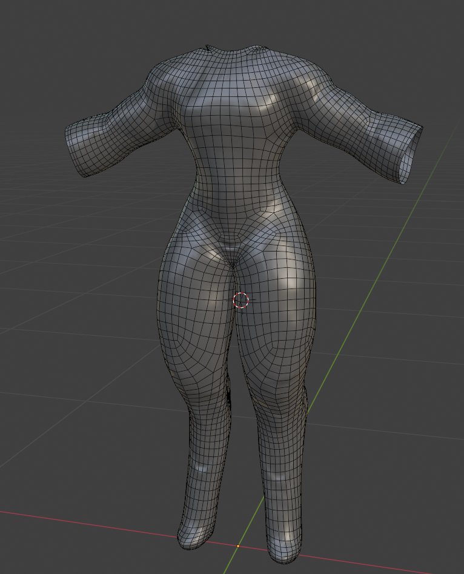Click the foot on the viewer's left

click(x=195, y=533)
